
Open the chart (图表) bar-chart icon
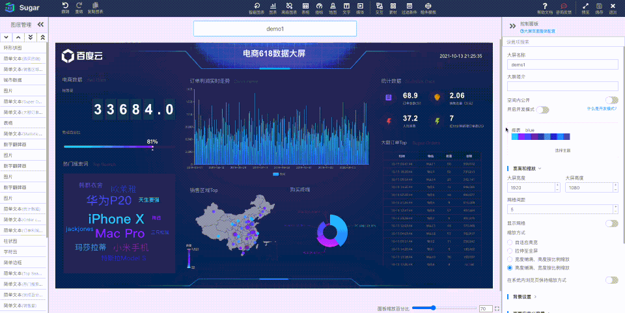click(x=273, y=6)
